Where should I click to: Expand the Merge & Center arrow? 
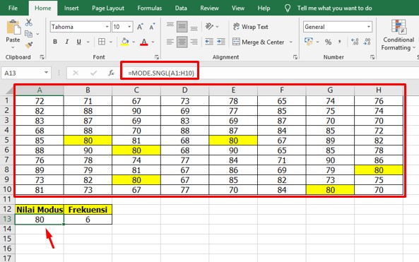point(290,42)
